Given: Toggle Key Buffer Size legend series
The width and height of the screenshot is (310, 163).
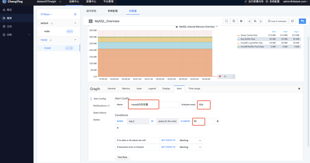Looking at the screenshot, I should [247, 39].
